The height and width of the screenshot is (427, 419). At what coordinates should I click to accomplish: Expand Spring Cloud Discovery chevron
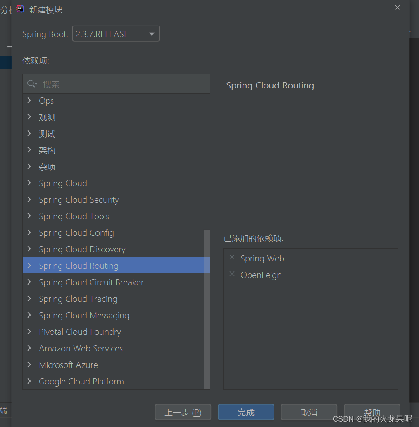coord(29,249)
